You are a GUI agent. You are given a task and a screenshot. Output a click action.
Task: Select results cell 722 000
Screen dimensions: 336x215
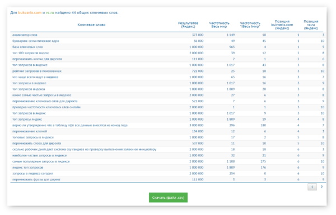pyautogui.click(x=198, y=71)
